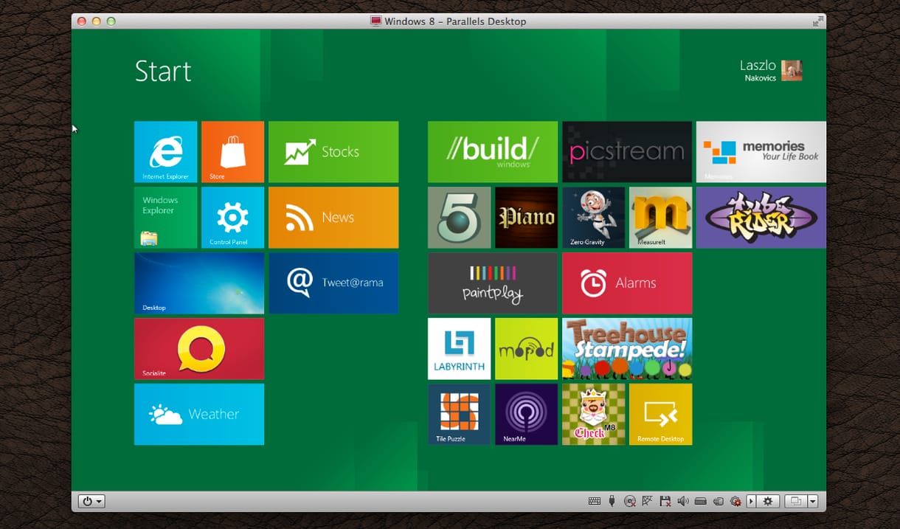Open the mopod tile
Viewport: 900px width, 529px height.
point(526,349)
